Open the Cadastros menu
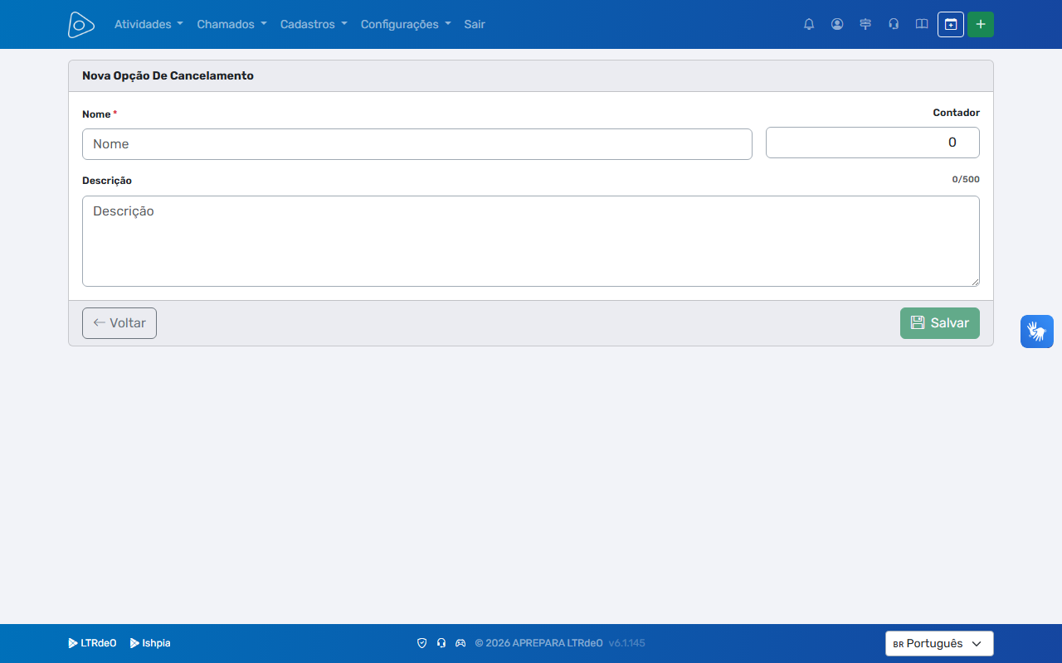Viewport: 1062px width, 663px height. (314, 24)
